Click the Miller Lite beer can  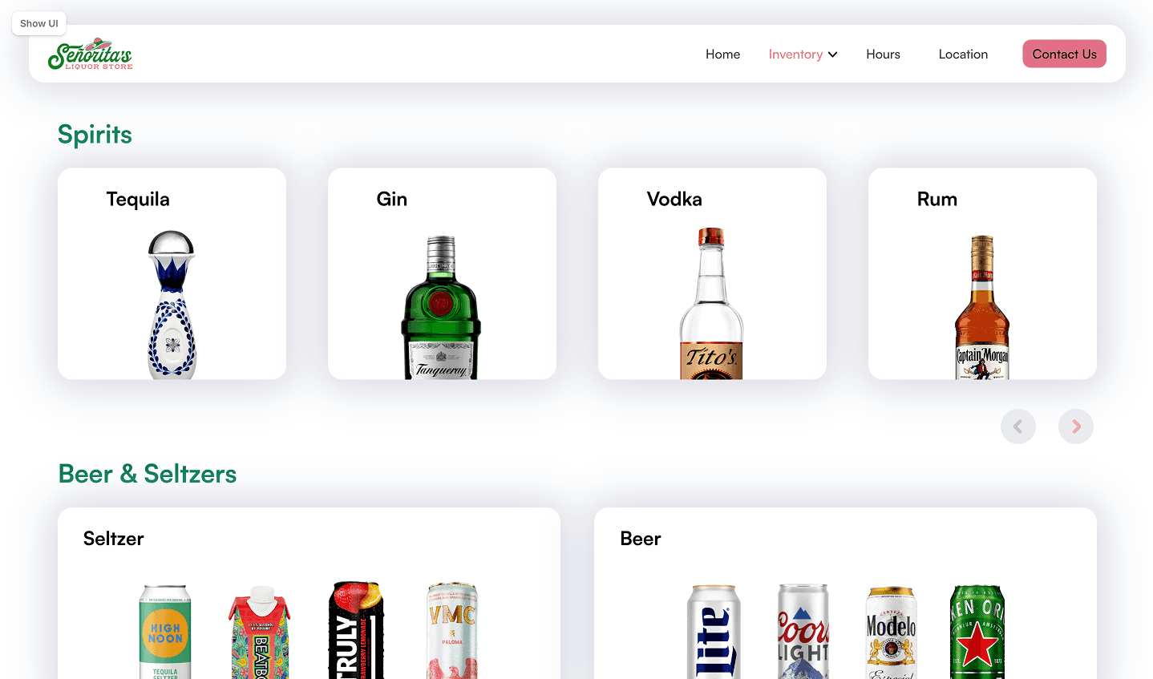pyautogui.click(x=714, y=632)
